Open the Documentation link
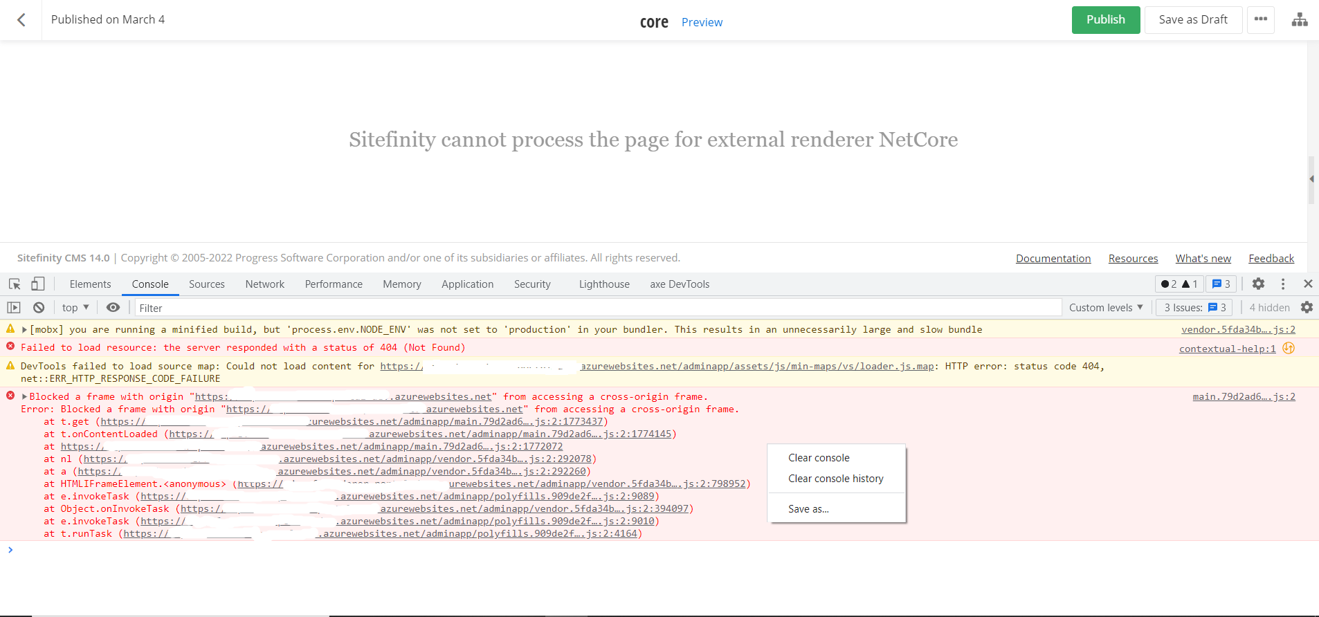1319x617 pixels. (1053, 259)
